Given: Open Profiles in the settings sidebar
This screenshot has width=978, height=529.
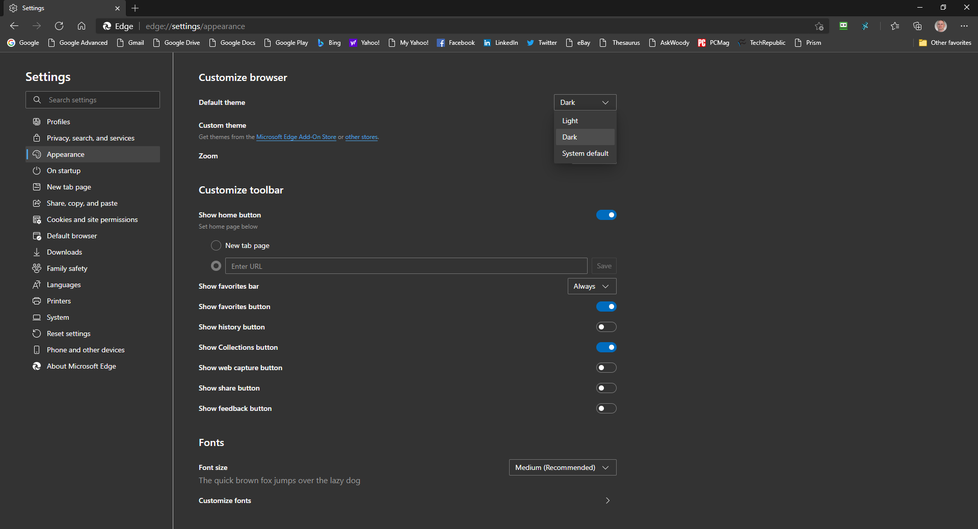Looking at the screenshot, I should pyautogui.click(x=93, y=122).
